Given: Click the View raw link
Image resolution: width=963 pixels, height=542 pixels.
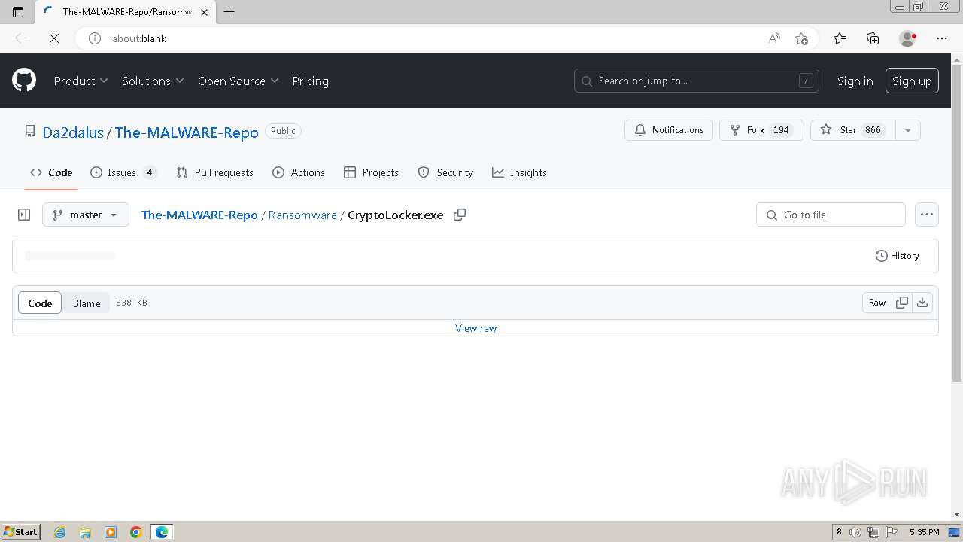Looking at the screenshot, I should coord(475,328).
